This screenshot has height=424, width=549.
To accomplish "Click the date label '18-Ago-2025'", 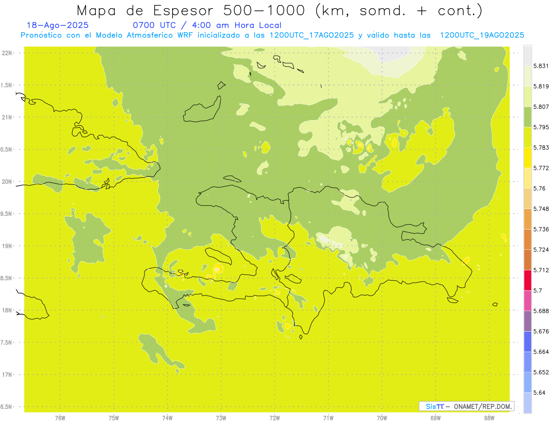I will 58,25.
